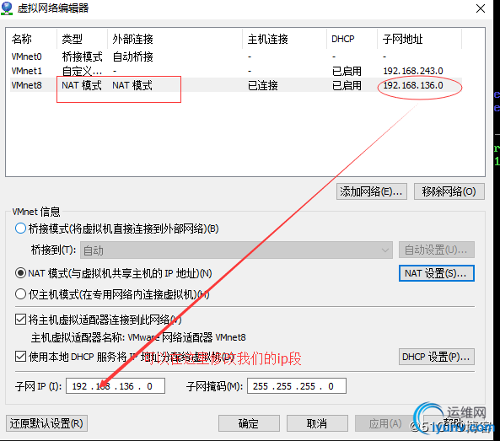Click 已连接 cell in VMnet8 row
This screenshot has width=500, height=441.
263,85
